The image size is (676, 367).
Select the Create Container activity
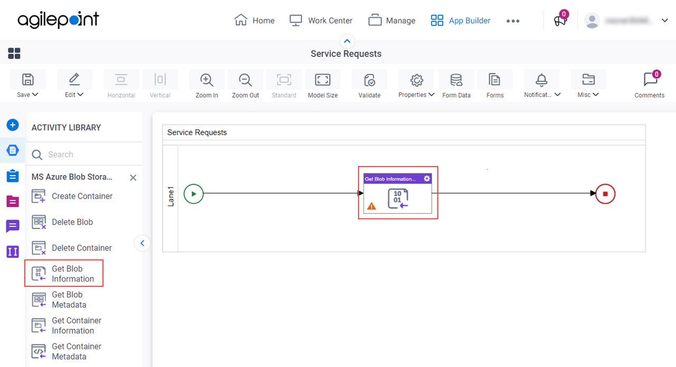pyautogui.click(x=72, y=196)
